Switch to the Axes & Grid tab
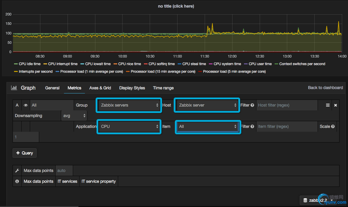 point(100,88)
